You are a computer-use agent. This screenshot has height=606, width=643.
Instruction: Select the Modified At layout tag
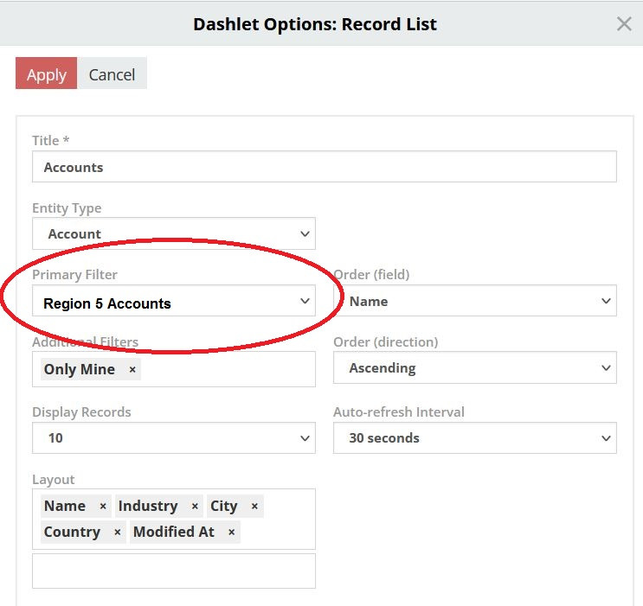pyautogui.click(x=174, y=533)
